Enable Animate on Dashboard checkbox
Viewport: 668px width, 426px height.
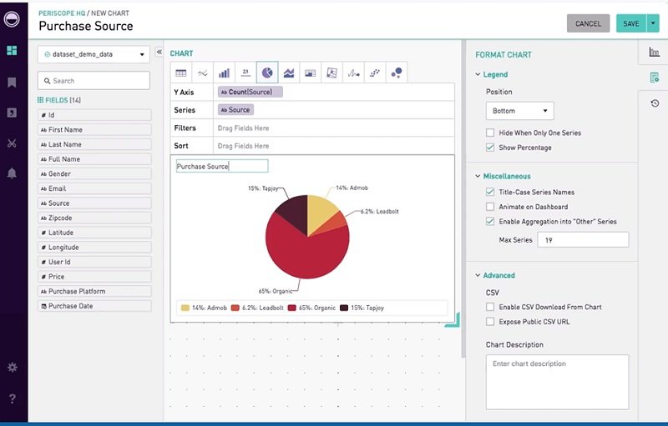click(490, 207)
